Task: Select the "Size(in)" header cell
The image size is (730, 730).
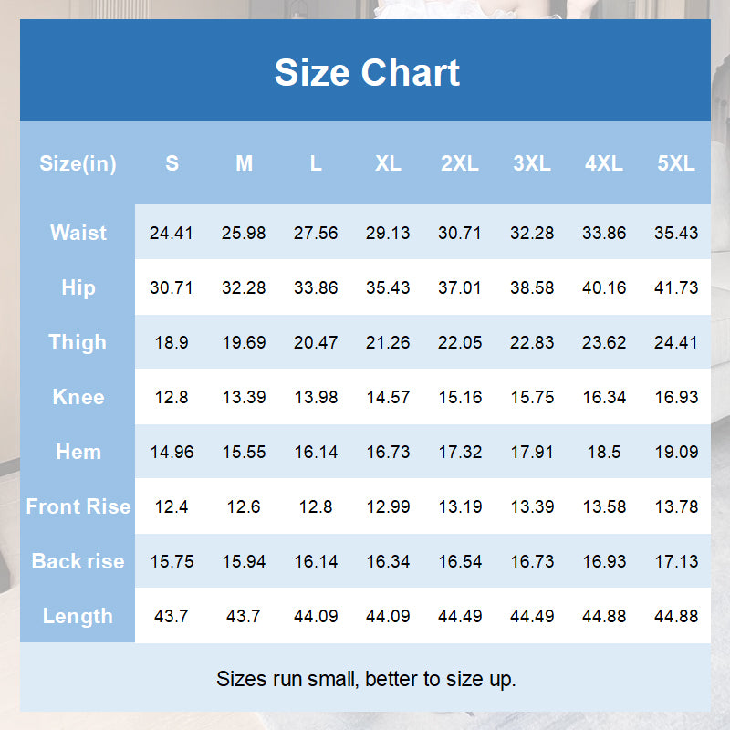Action: tap(78, 164)
